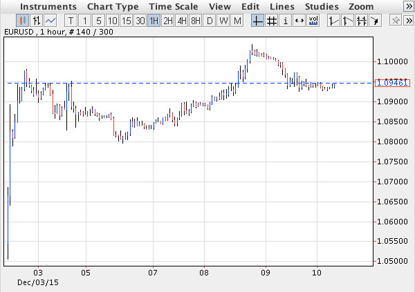Toggle the 1H time scale button

[x=154, y=21]
